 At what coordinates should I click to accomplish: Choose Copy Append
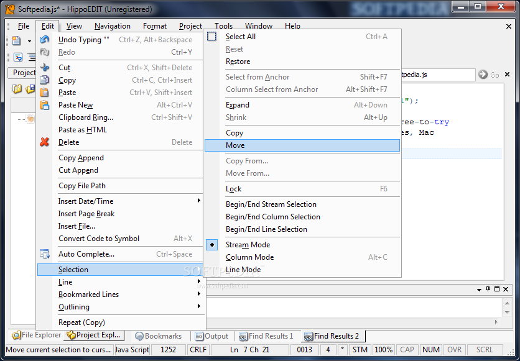120,158
